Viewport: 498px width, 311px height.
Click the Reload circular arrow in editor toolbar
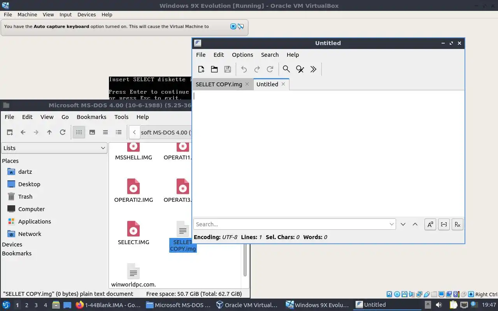[x=270, y=69]
